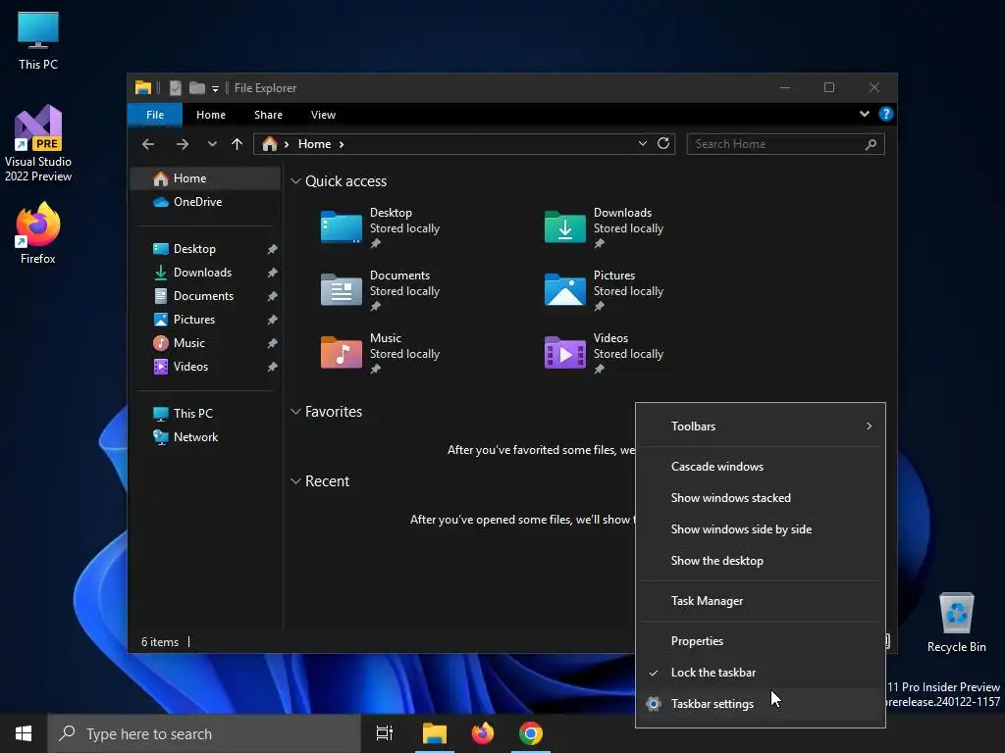
Task: Open the Videos folder in Quick access
Action: [x=604, y=353]
